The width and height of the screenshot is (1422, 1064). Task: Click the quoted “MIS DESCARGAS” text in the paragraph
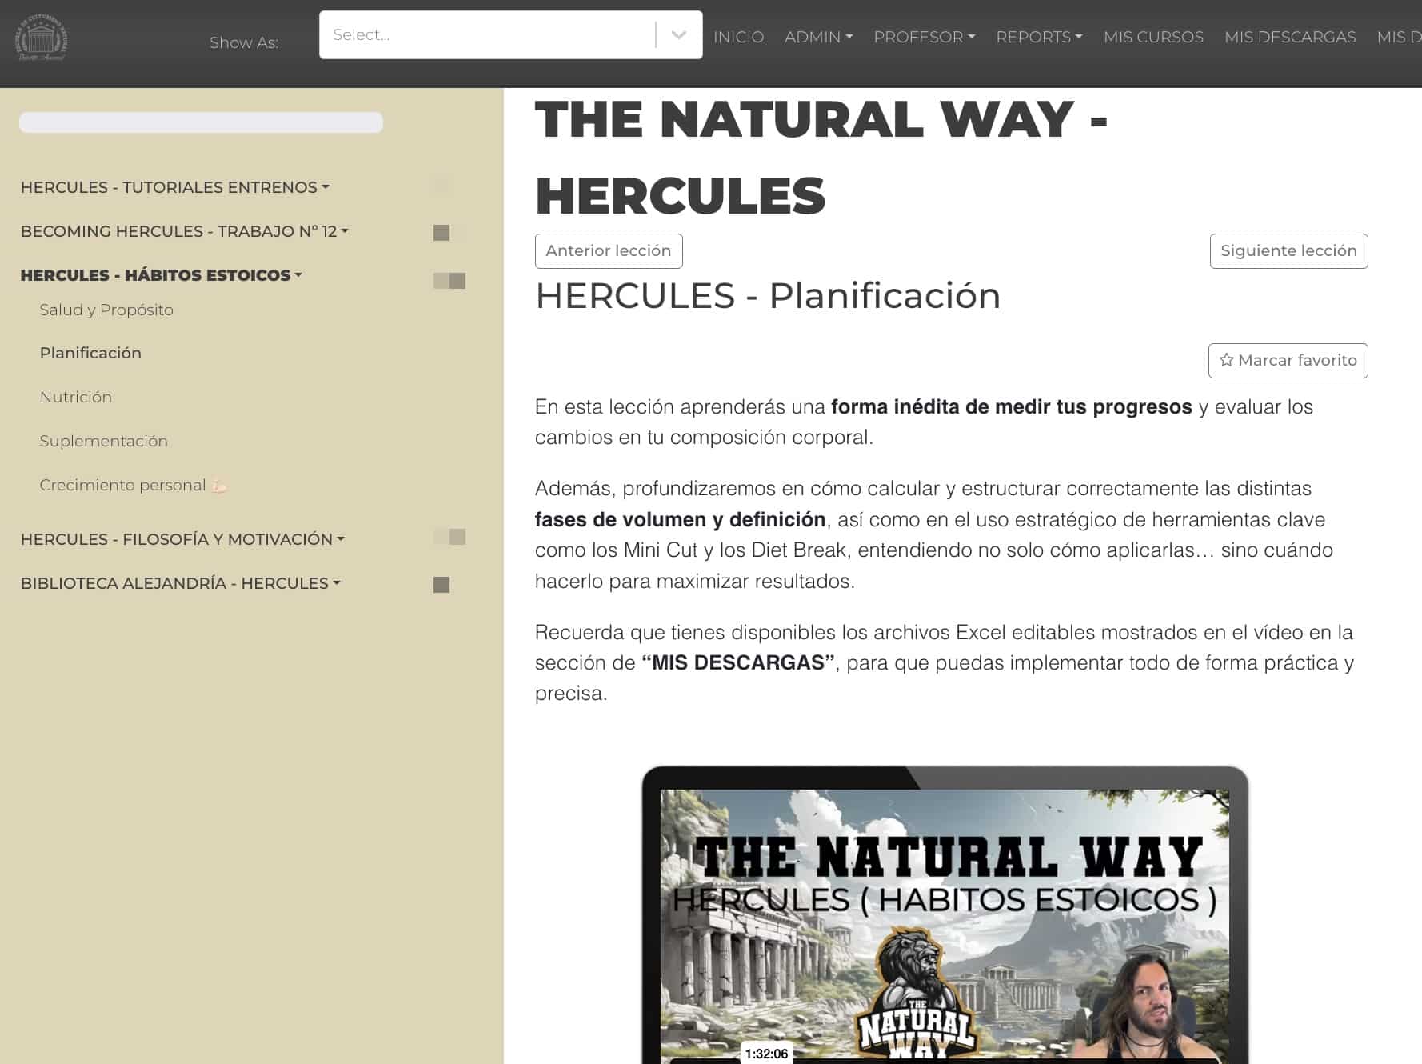point(738,662)
